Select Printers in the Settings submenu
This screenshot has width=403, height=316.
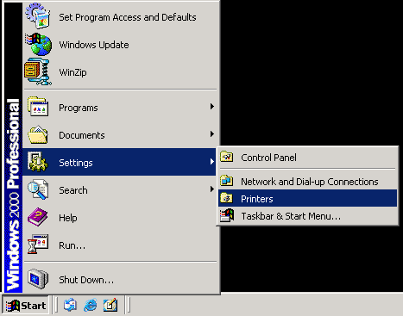click(x=307, y=198)
